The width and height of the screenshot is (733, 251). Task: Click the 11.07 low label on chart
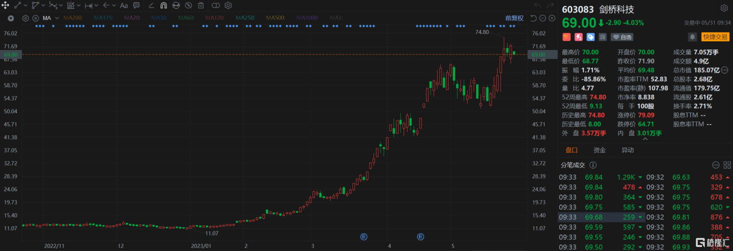[x=212, y=233]
